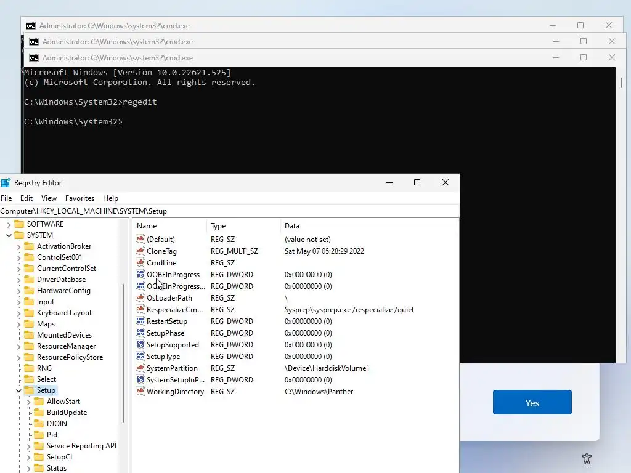This screenshot has height=473, width=631.
Task: Click the Data column header
Action: pyautogui.click(x=369, y=226)
